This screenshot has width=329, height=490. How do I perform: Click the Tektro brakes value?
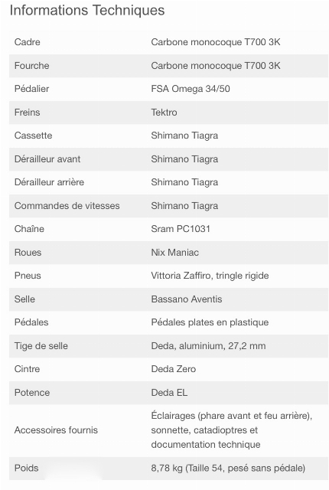click(164, 113)
